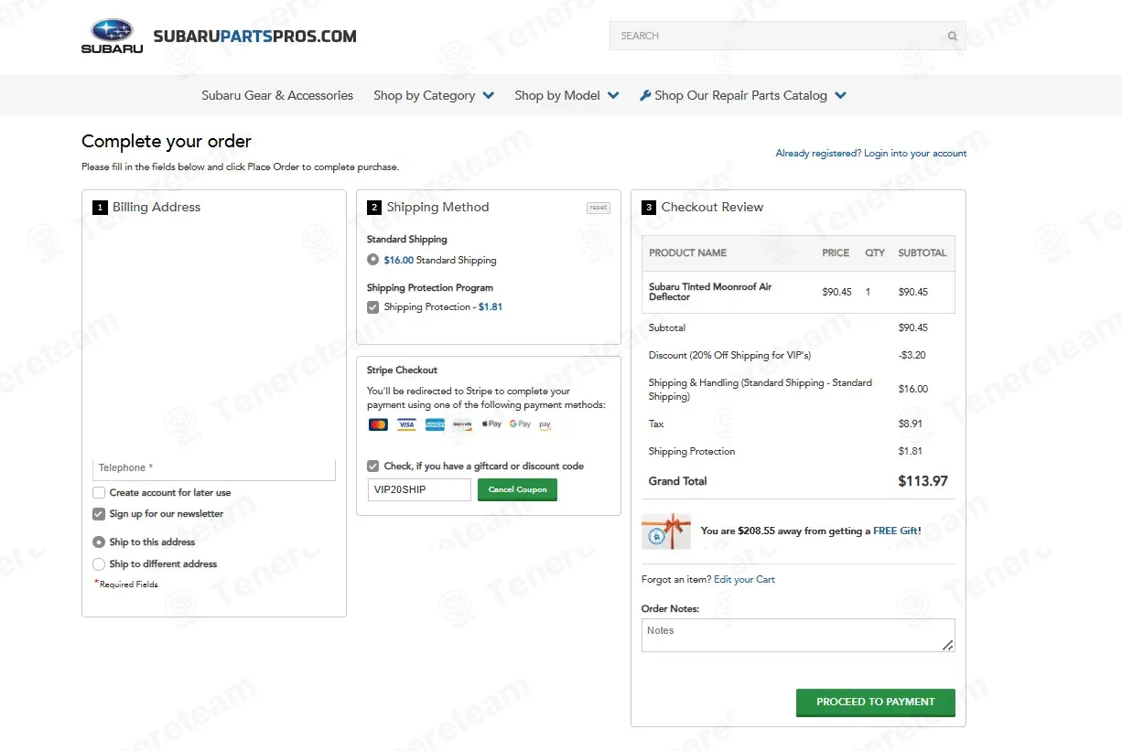This screenshot has width=1122, height=751.
Task: Follow the Edit your Cart link
Action: point(744,580)
